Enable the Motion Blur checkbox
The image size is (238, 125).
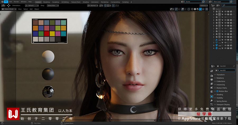217,91
